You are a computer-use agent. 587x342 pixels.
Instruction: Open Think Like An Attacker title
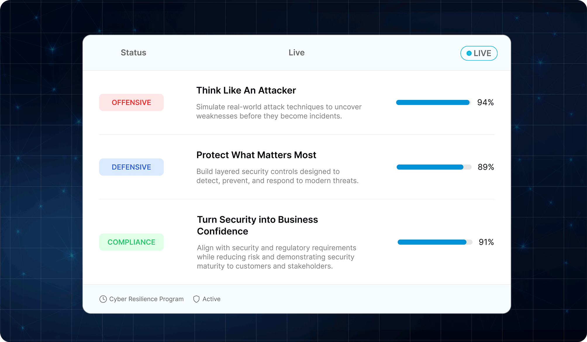point(246,91)
